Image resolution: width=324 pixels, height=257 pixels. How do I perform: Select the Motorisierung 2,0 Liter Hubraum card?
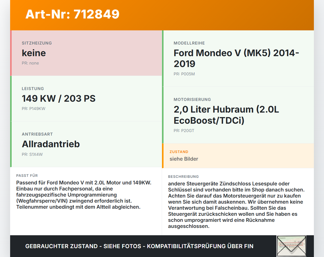point(238,115)
